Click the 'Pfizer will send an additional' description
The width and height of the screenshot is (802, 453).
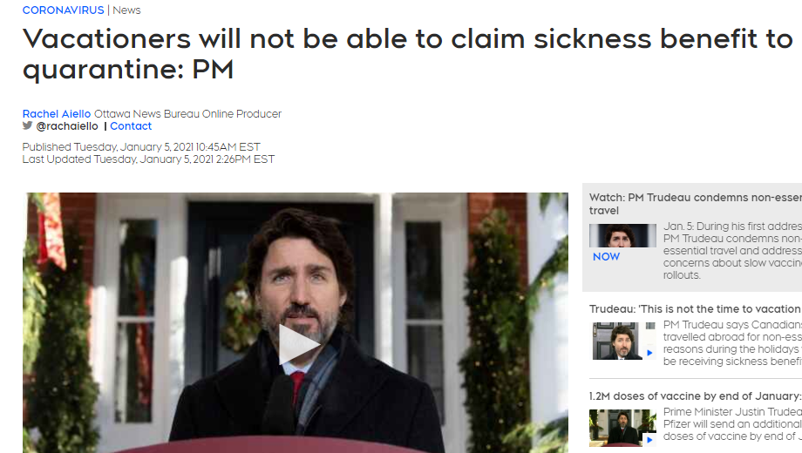pos(732,424)
